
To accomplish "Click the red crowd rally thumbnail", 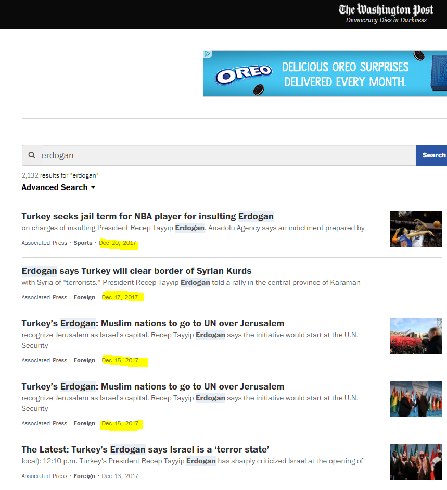I will [416, 336].
